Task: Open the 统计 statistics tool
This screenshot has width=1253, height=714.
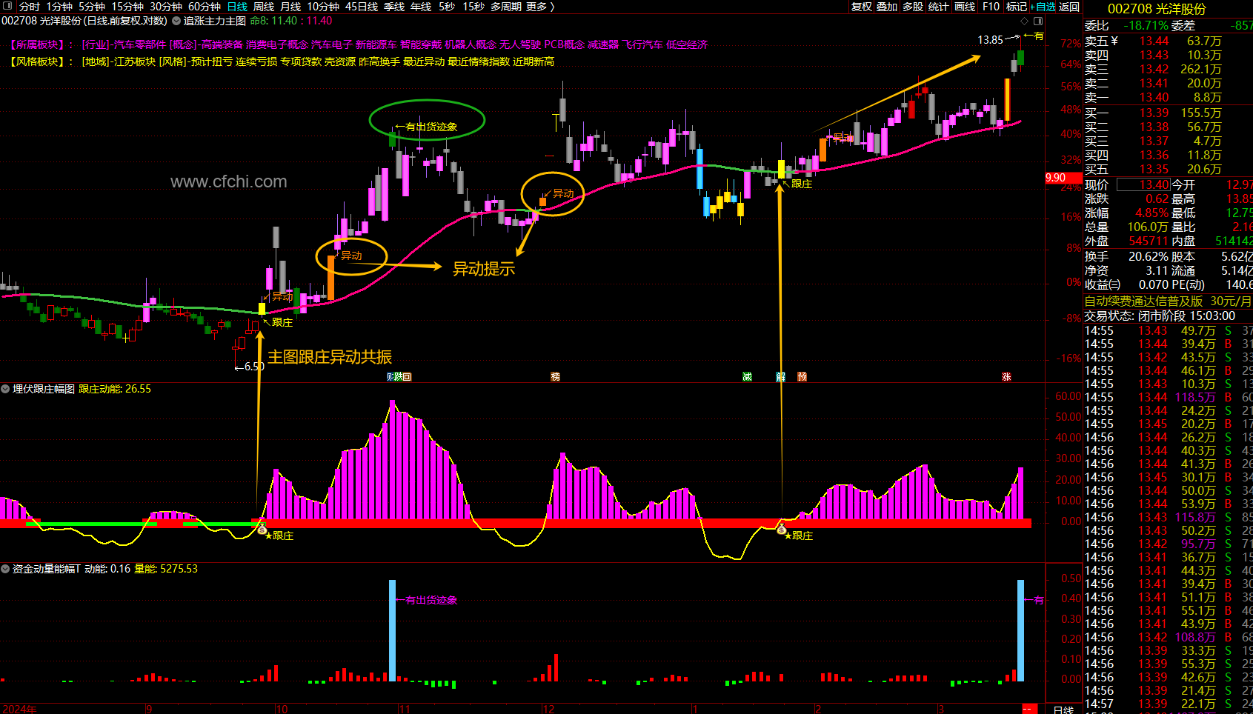Action: 938,7
